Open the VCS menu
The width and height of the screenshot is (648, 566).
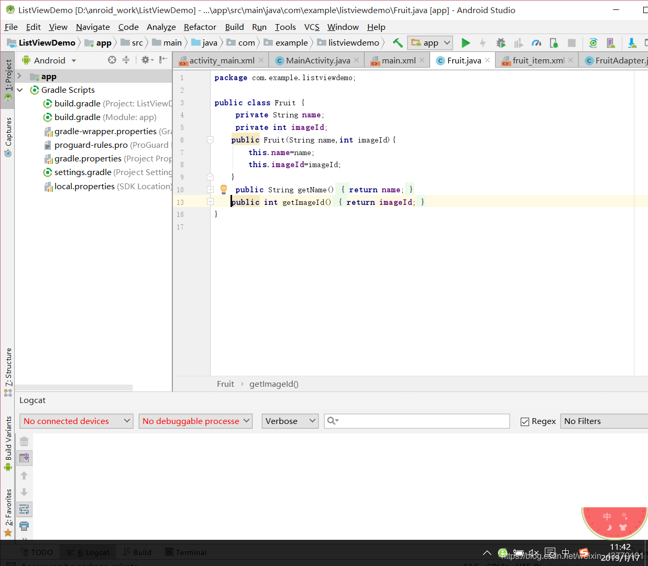(x=312, y=27)
